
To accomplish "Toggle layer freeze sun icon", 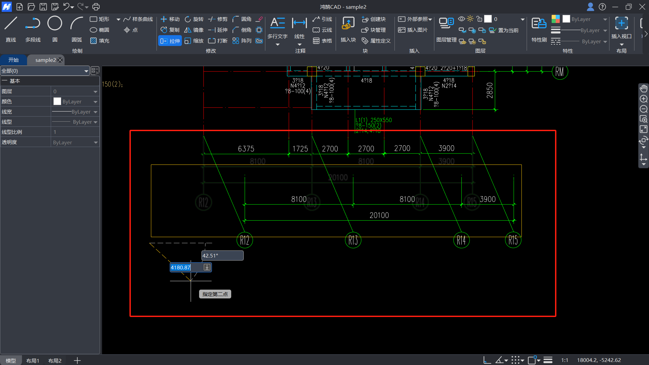I will [x=470, y=19].
